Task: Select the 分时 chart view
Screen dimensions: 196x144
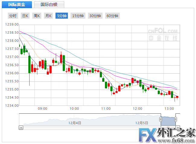Action: pyautogui.click(x=13, y=16)
